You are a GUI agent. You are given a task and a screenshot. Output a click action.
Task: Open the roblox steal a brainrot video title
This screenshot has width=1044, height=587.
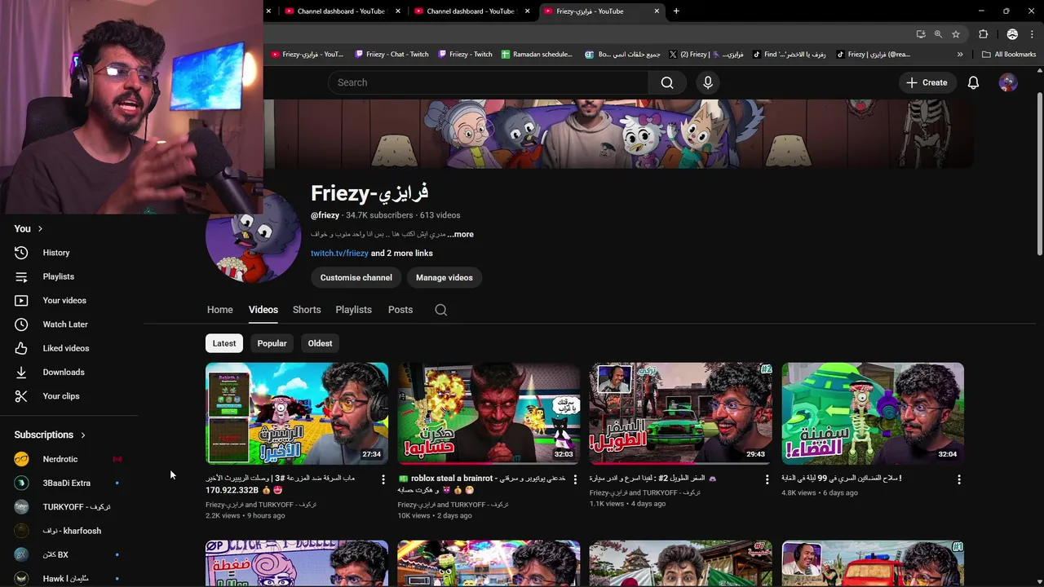481,483
